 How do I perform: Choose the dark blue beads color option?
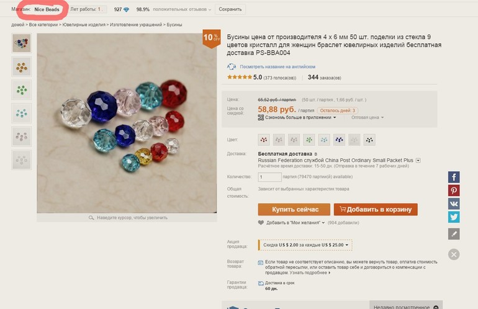pos(340,140)
